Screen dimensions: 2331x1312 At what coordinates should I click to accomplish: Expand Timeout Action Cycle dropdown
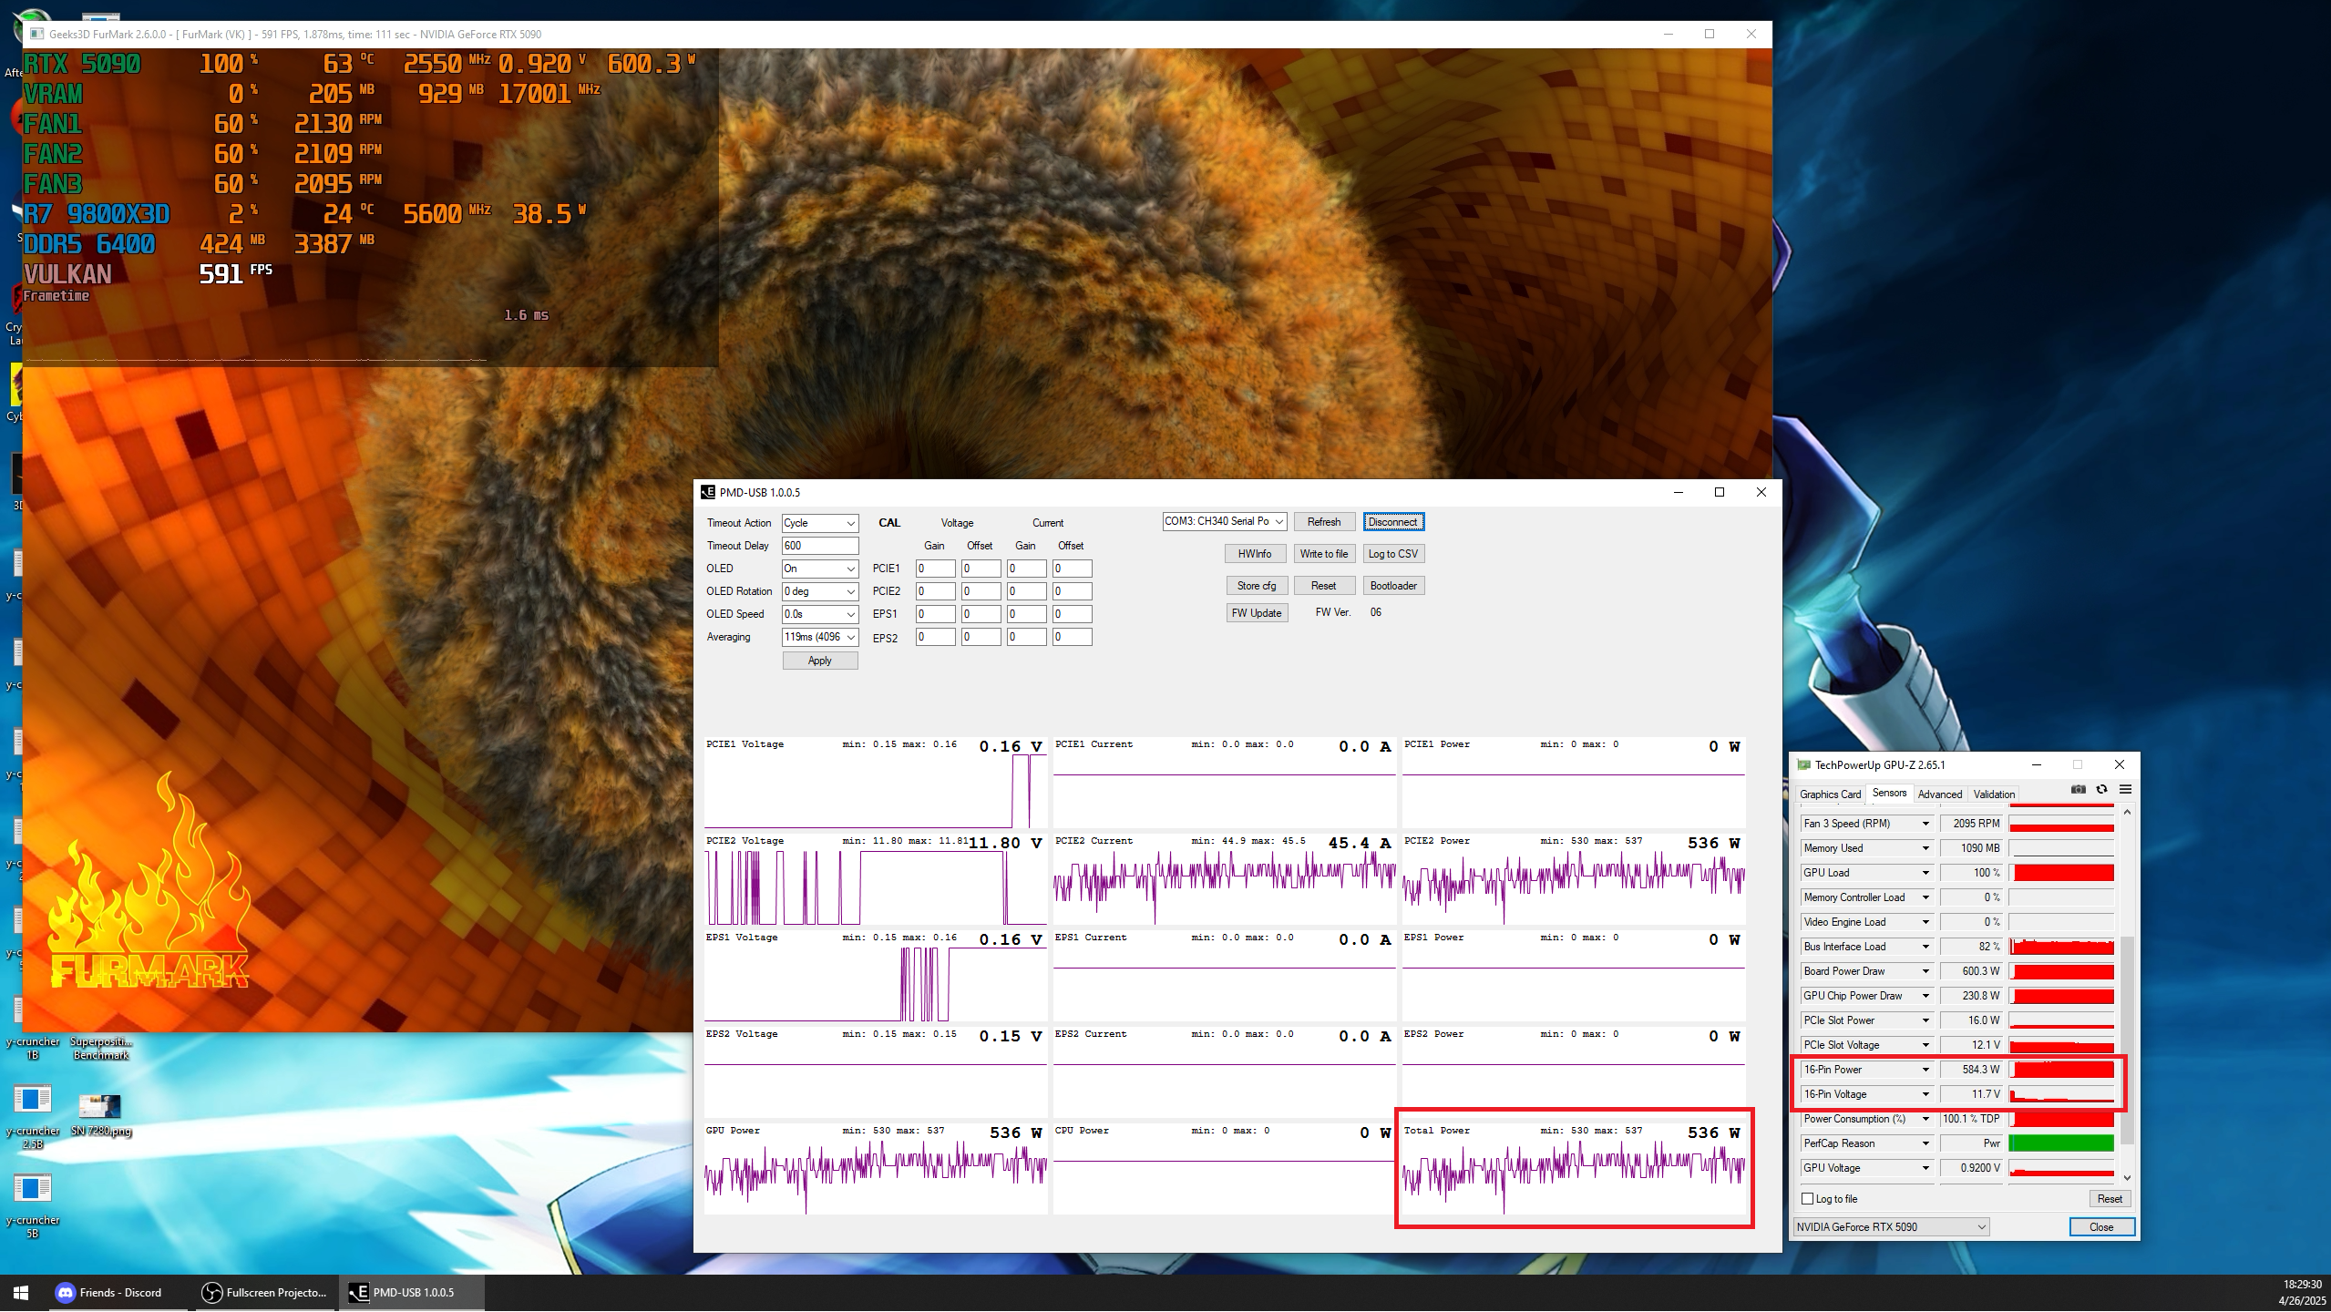(819, 523)
